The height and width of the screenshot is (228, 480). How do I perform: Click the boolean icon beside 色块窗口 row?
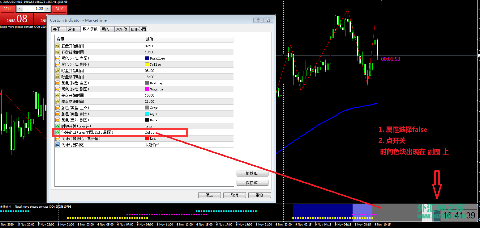58,132
